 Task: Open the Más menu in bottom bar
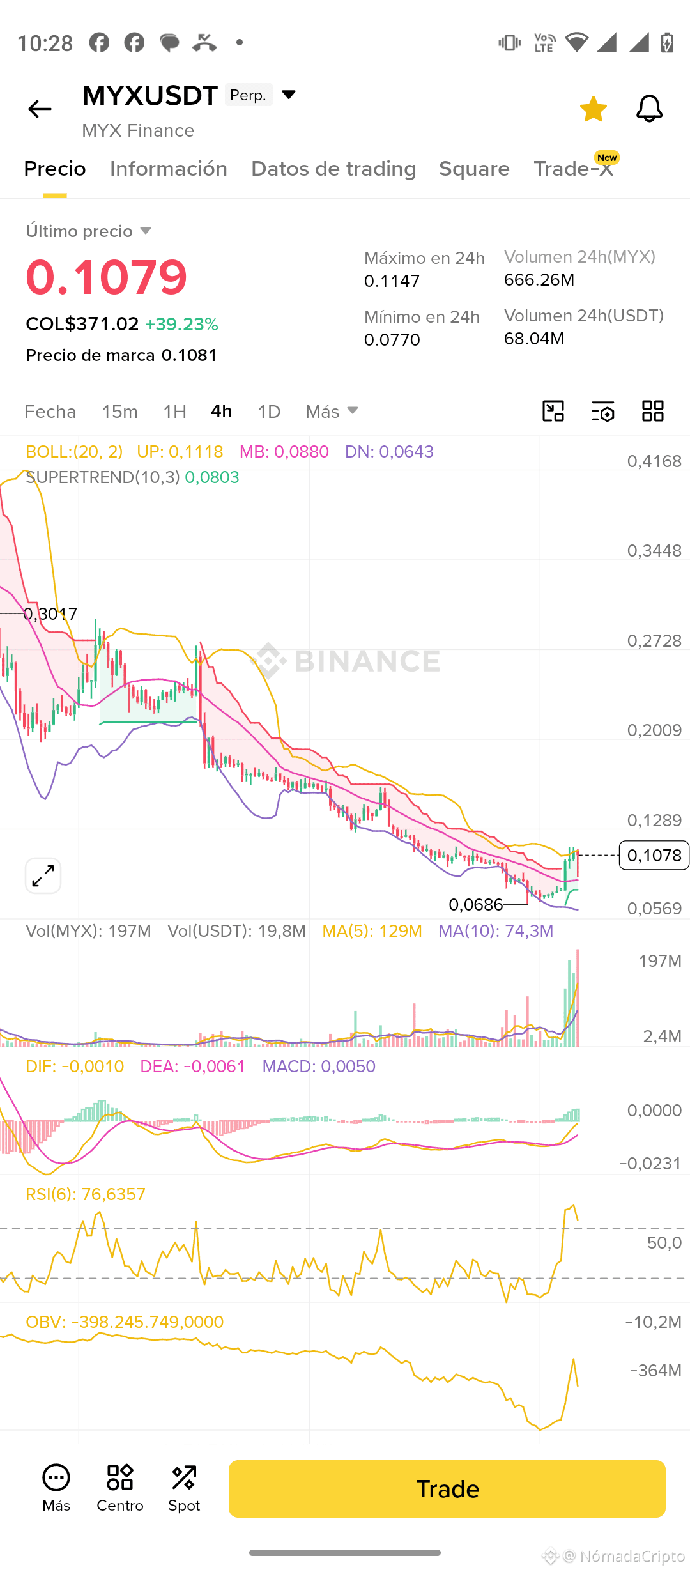coord(56,1488)
